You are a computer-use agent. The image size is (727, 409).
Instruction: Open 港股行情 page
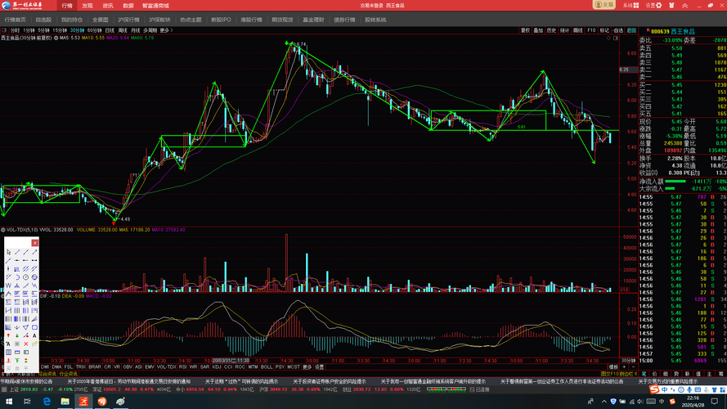(251, 20)
